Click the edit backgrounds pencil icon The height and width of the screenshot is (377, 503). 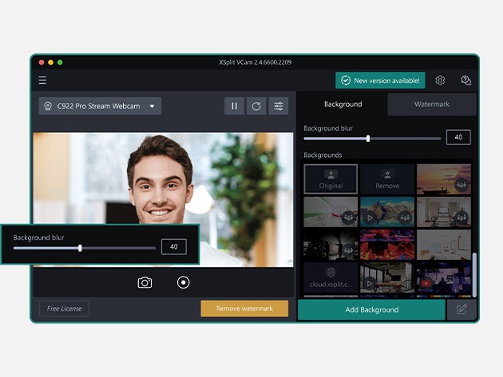click(461, 309)
